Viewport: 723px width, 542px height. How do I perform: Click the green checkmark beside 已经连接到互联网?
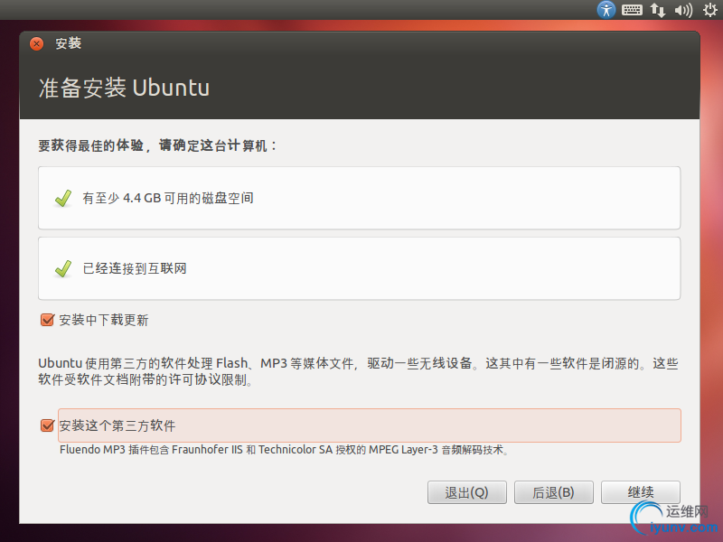click(63, 268)
